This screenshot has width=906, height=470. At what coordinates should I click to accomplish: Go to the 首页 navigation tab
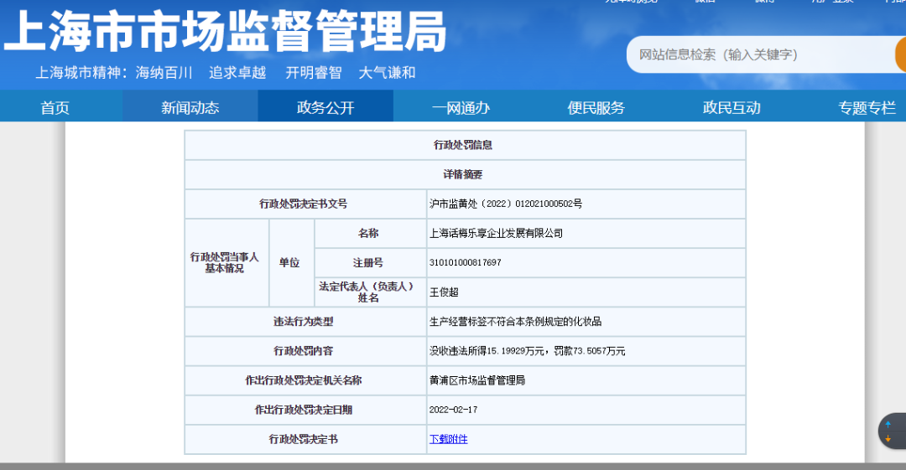tap(55, 107)
